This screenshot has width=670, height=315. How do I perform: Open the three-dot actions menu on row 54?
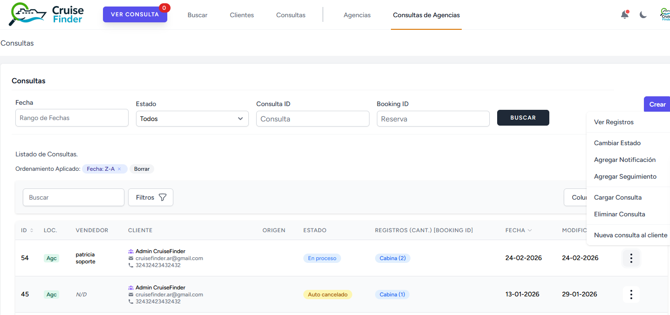pyautogui.click(x=631, y=258)
